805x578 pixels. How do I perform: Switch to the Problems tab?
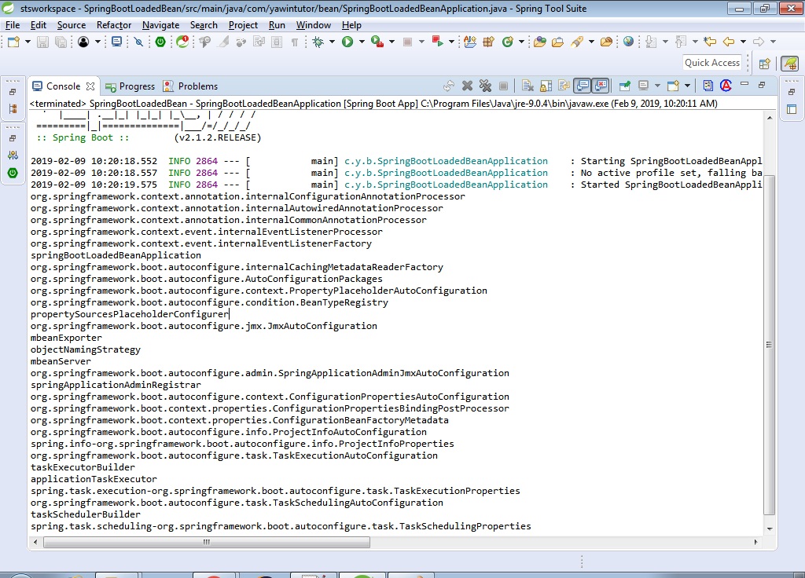pyautogui.click(x=189, y=86)
